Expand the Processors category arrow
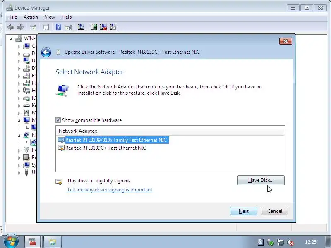The height and width of the screenshot is (248, 331). 19,158
